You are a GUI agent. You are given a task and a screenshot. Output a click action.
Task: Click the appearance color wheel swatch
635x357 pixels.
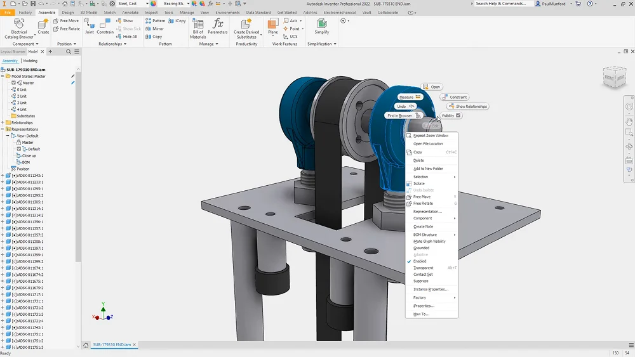(153, 4)
